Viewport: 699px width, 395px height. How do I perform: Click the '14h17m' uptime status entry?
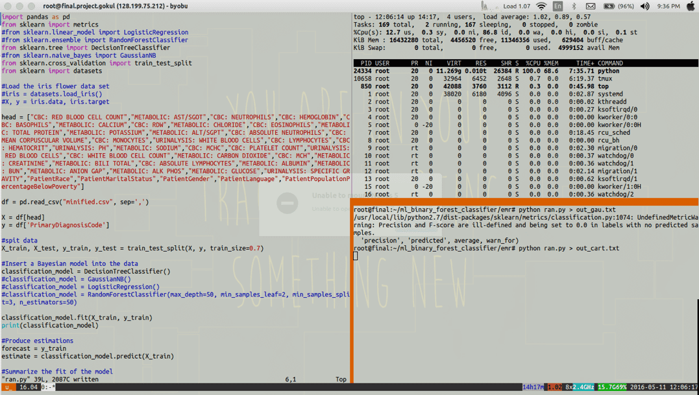point(533,387)
